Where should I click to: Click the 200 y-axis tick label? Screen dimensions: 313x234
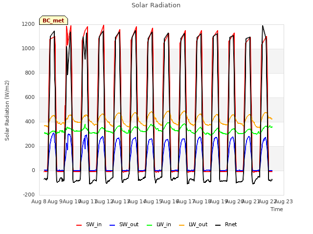30,146
